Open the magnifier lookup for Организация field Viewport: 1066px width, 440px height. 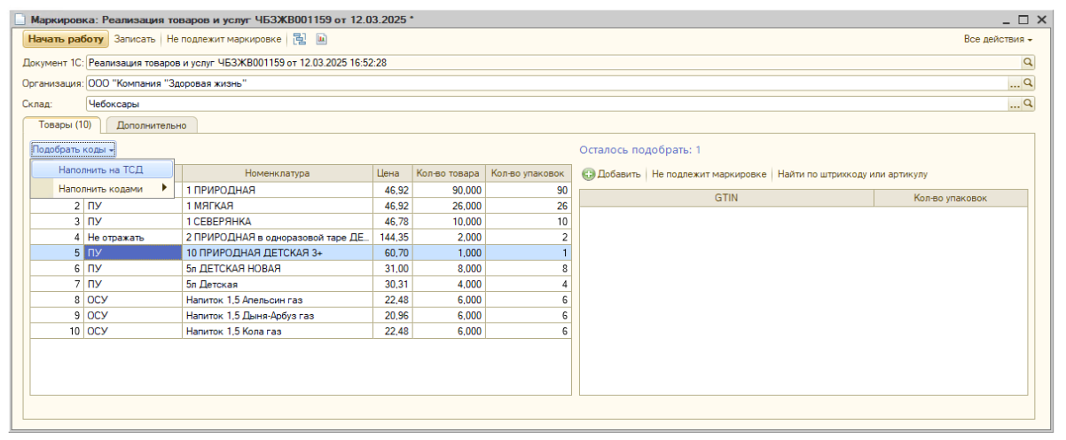1029,82
